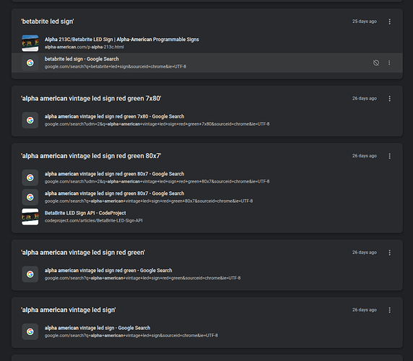Open Alpha 213C/Betabrite LED Sign page link

tap(122, 40)
